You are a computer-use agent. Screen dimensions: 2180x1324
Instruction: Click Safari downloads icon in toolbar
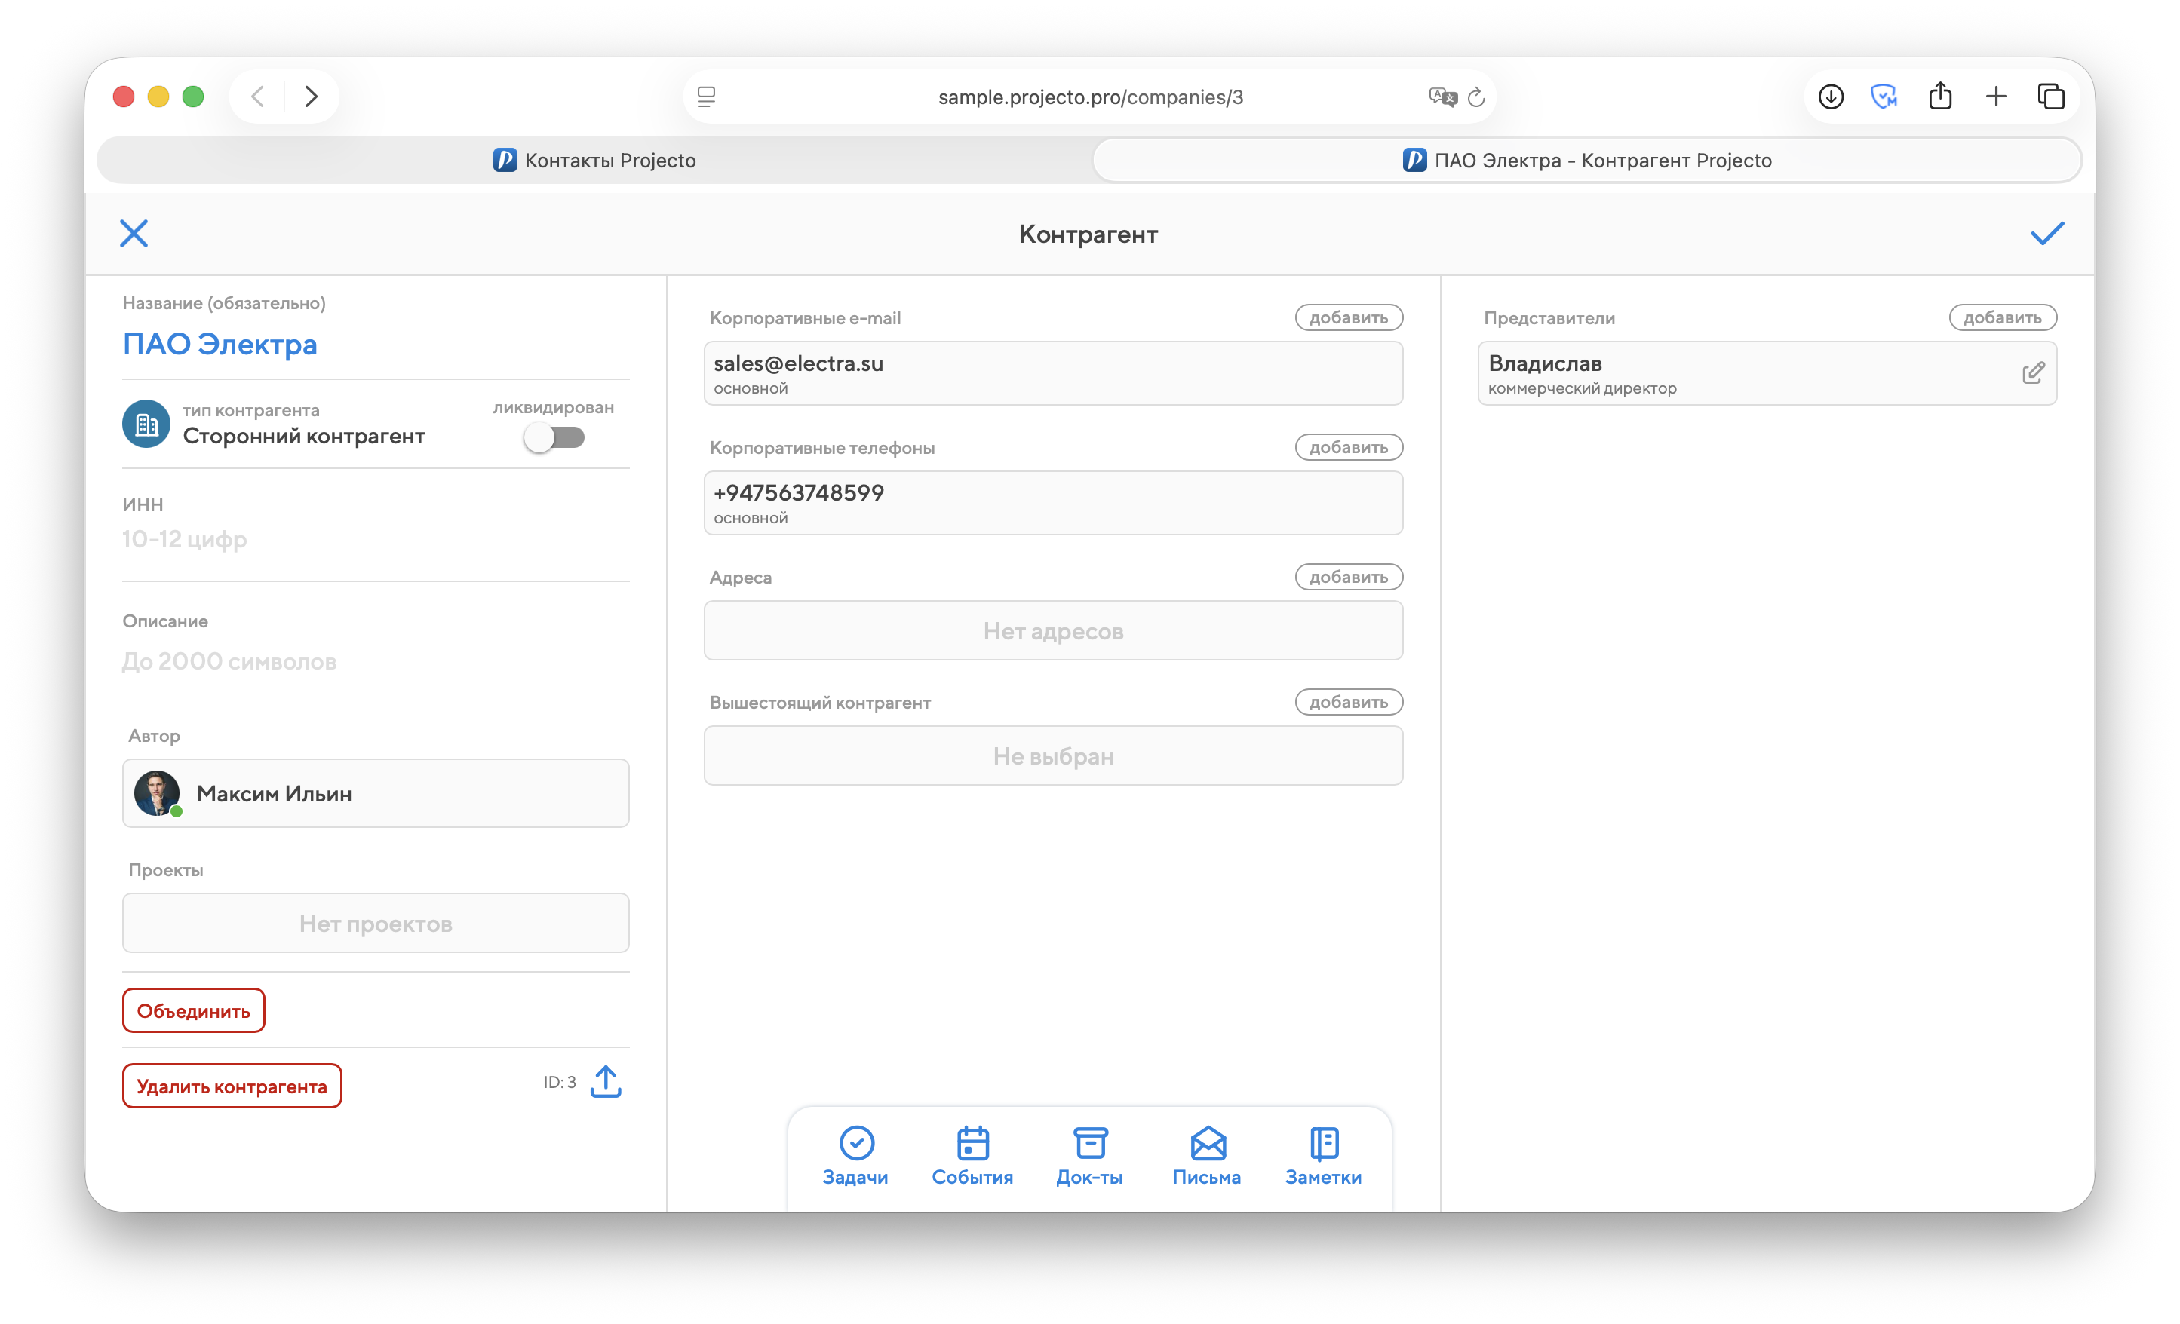tap(1831, 97)
